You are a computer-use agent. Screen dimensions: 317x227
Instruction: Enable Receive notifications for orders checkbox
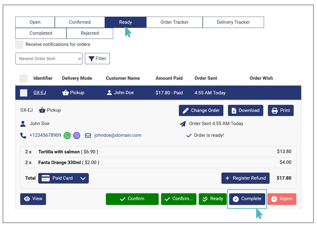[x=19, y=45]
